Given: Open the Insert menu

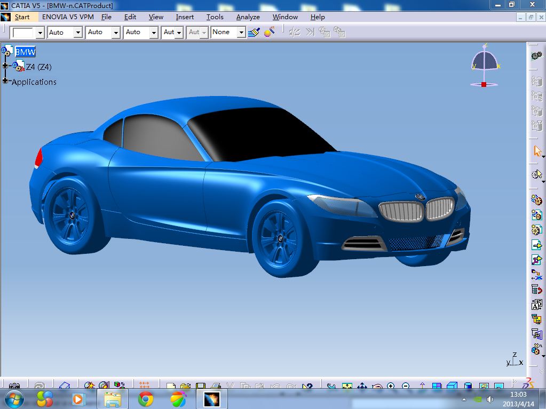Looking at the screenshot, I should click(x=185, y=17).
